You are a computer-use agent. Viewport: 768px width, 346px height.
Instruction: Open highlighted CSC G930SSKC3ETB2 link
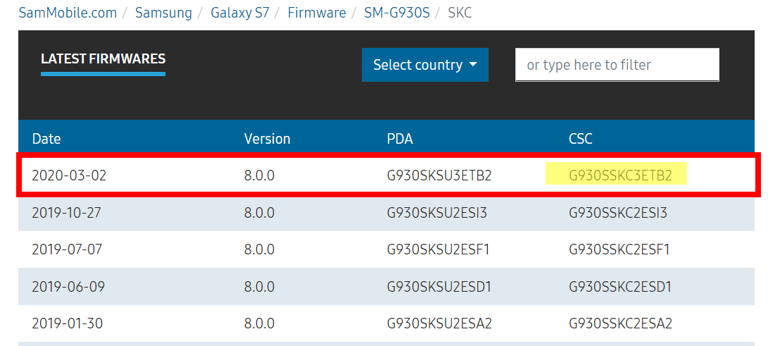pos(620,175)
